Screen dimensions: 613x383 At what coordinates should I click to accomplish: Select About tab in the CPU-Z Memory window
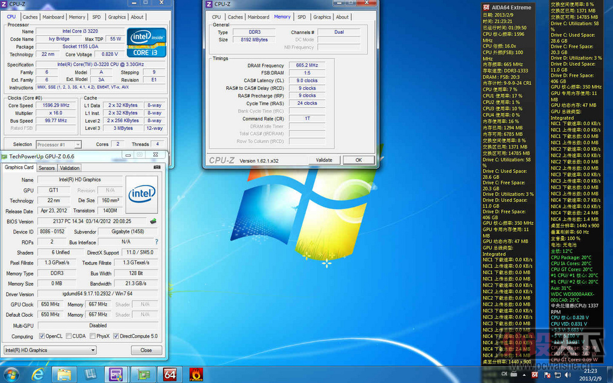[342, 17]
